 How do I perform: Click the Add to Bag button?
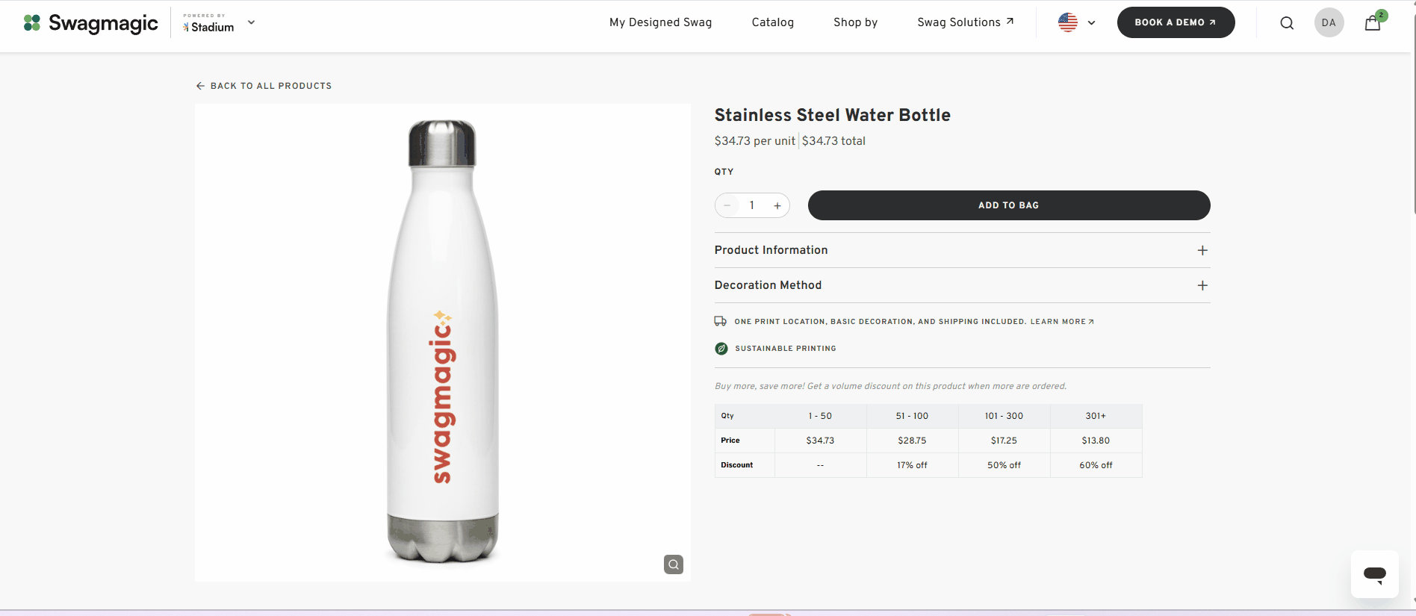1009,205
